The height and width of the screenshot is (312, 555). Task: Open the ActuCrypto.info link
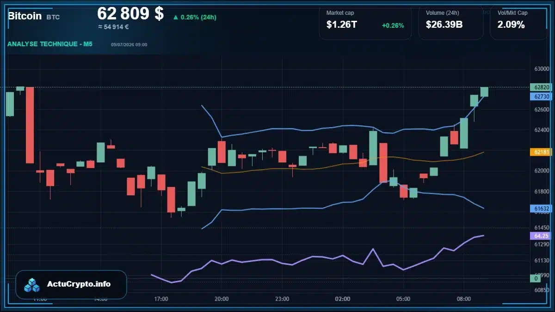coord(79,284)
